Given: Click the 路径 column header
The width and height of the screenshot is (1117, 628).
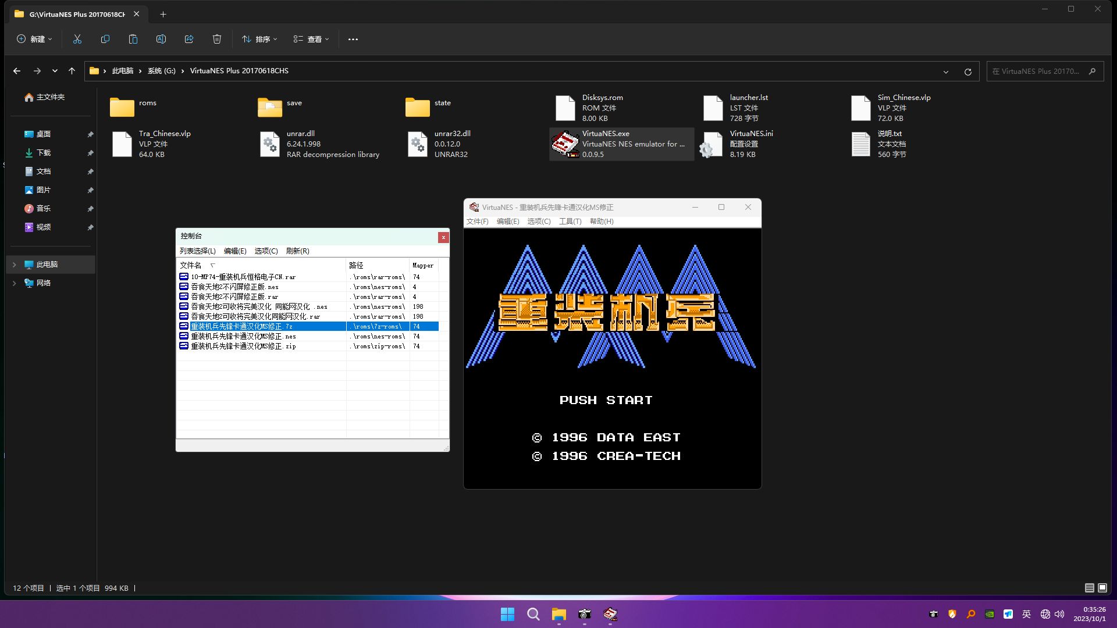Looking at the screenshot, I should (x=378, y=265).
